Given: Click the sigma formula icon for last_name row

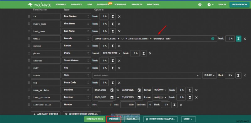Looking at the screenshot, I should click(113, 31).
